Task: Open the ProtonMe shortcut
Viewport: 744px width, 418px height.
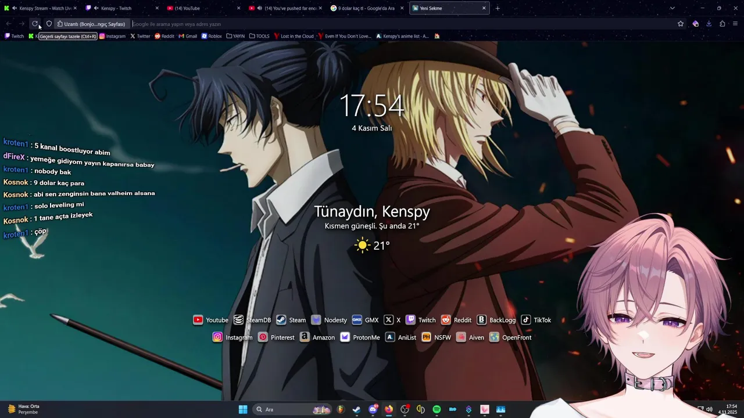Action: coord(360,337)
